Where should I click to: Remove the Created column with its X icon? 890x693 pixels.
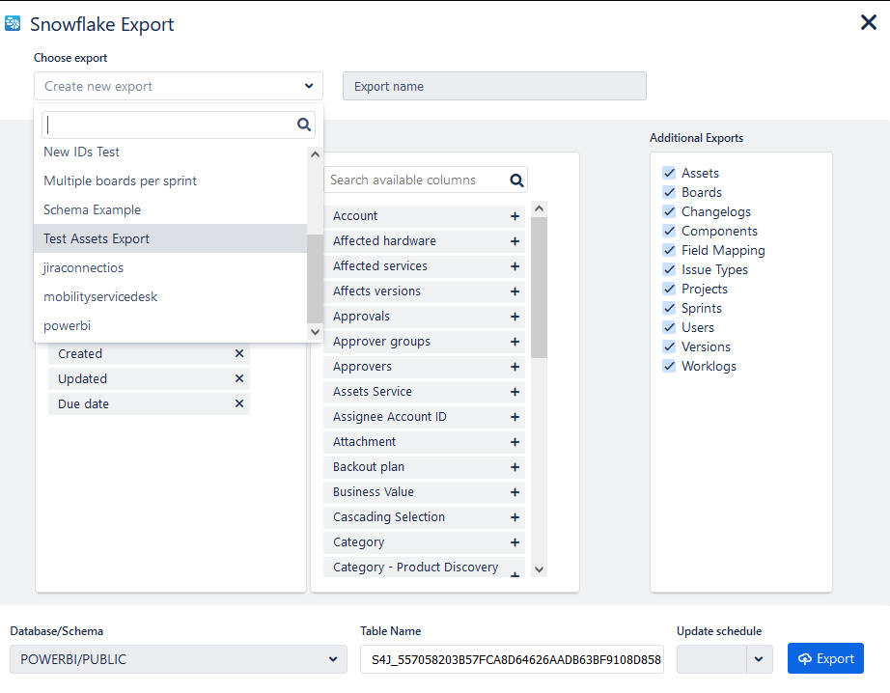click(239, 354)
